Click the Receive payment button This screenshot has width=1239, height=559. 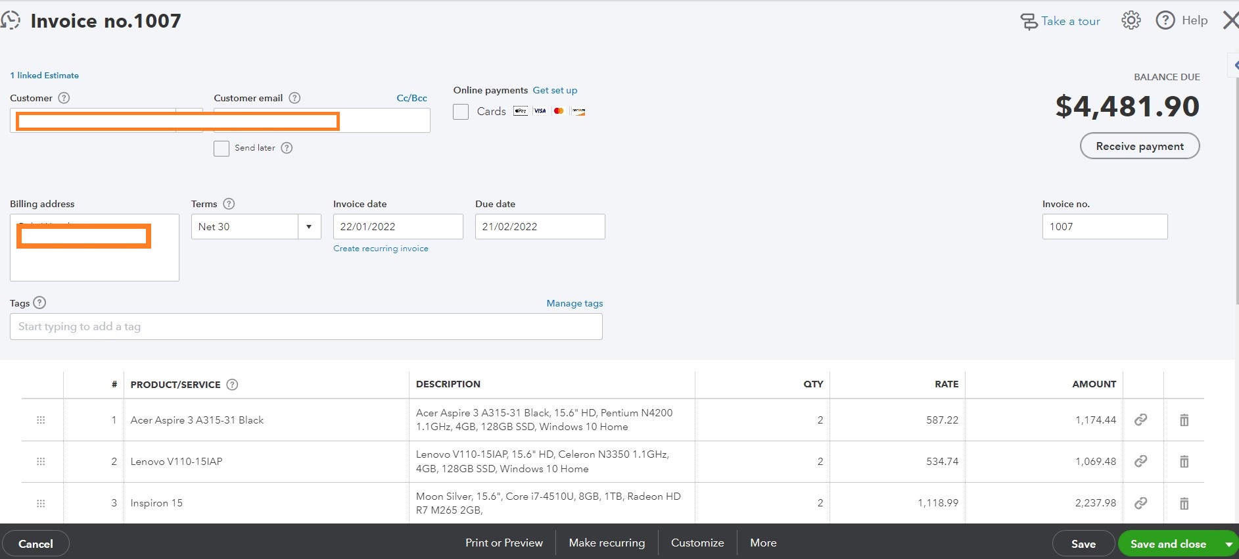(x=1140, y=146)
